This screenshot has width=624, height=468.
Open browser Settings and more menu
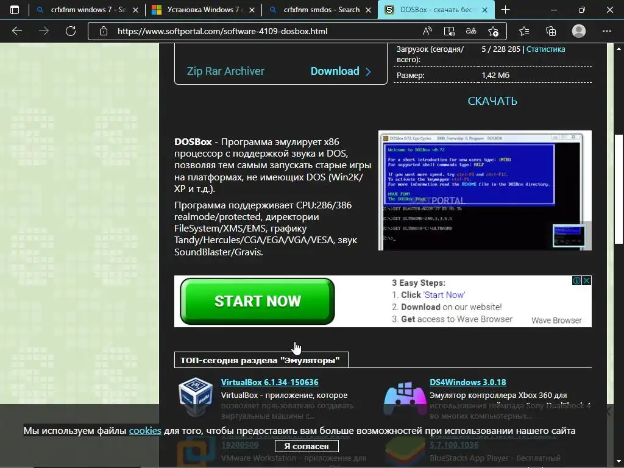tap(606, 31)
